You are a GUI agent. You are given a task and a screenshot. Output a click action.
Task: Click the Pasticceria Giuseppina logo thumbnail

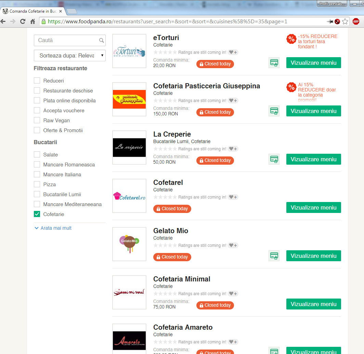[x=129, y=99]
